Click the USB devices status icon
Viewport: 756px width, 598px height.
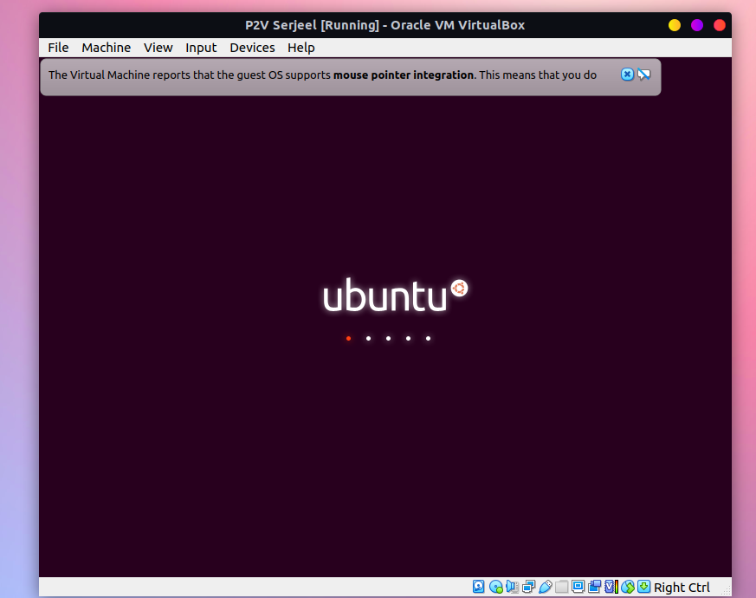click(546, 587)
